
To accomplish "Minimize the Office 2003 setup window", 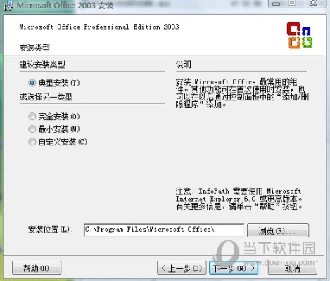I will pyautogui.click(x=277, y=4).
